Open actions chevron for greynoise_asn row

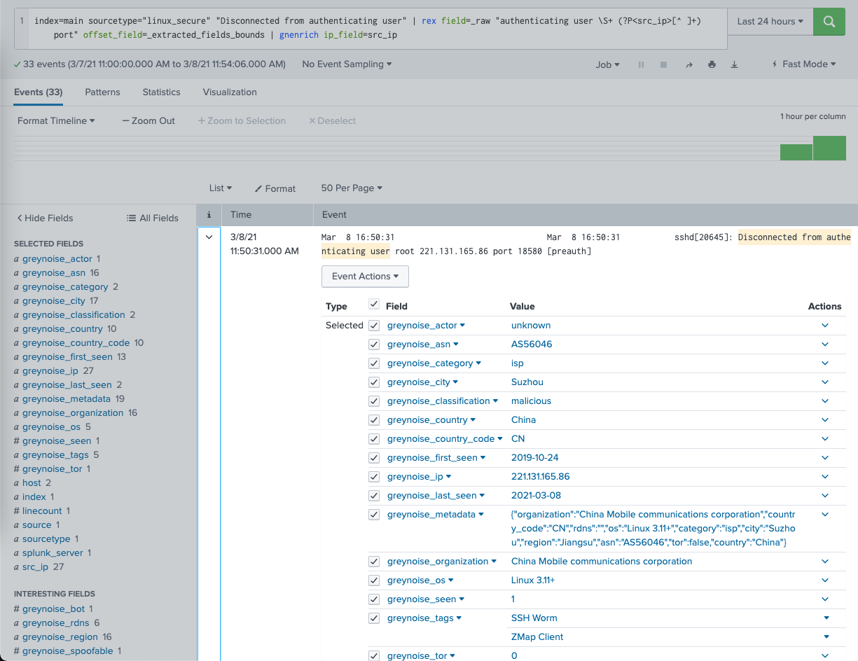coord(825,345)
